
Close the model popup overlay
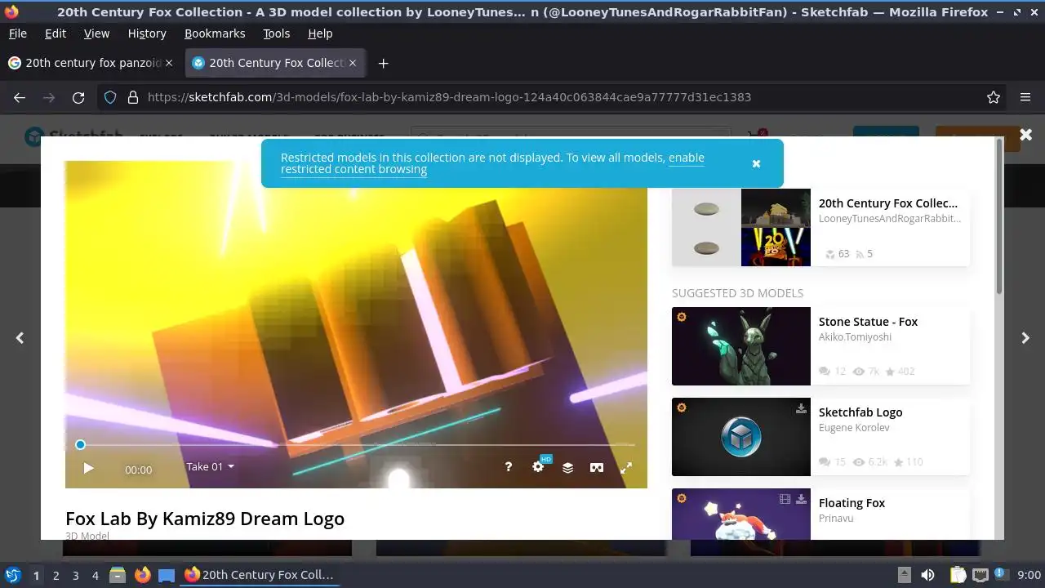pyautogui.click(x=1026, y=134)
